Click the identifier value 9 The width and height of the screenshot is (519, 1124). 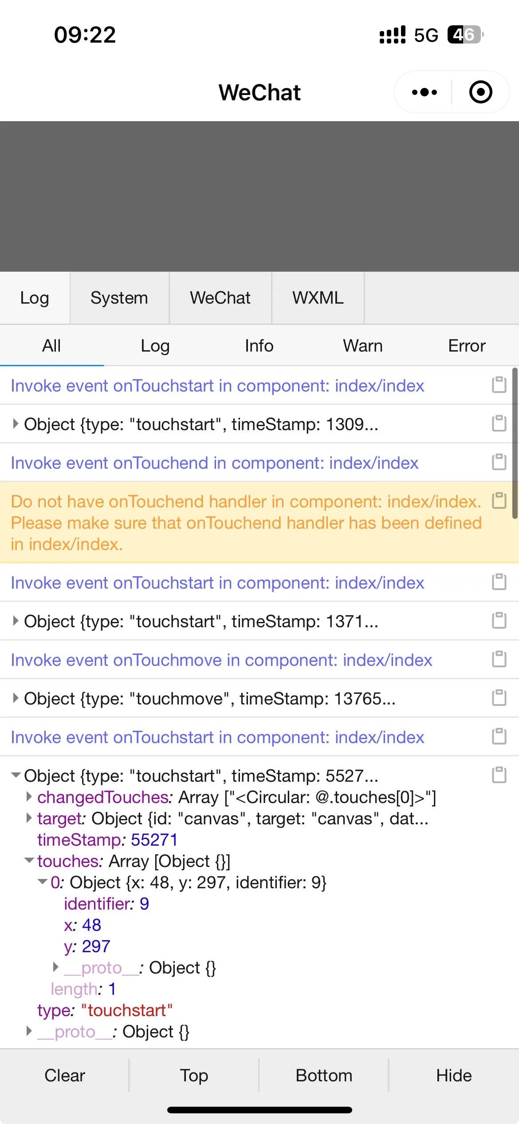[144, 903]
